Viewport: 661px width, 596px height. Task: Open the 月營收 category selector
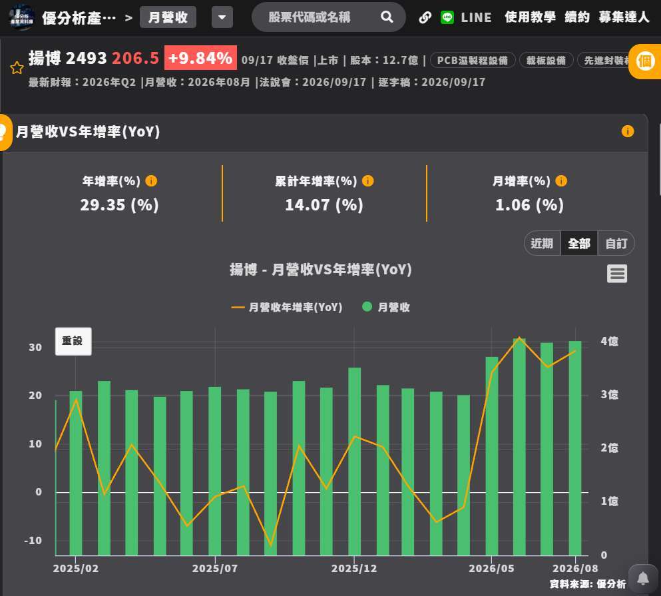point(168,17)
